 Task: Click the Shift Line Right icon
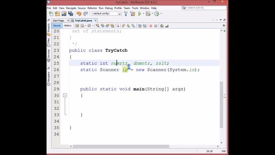[x=144, y=26]
